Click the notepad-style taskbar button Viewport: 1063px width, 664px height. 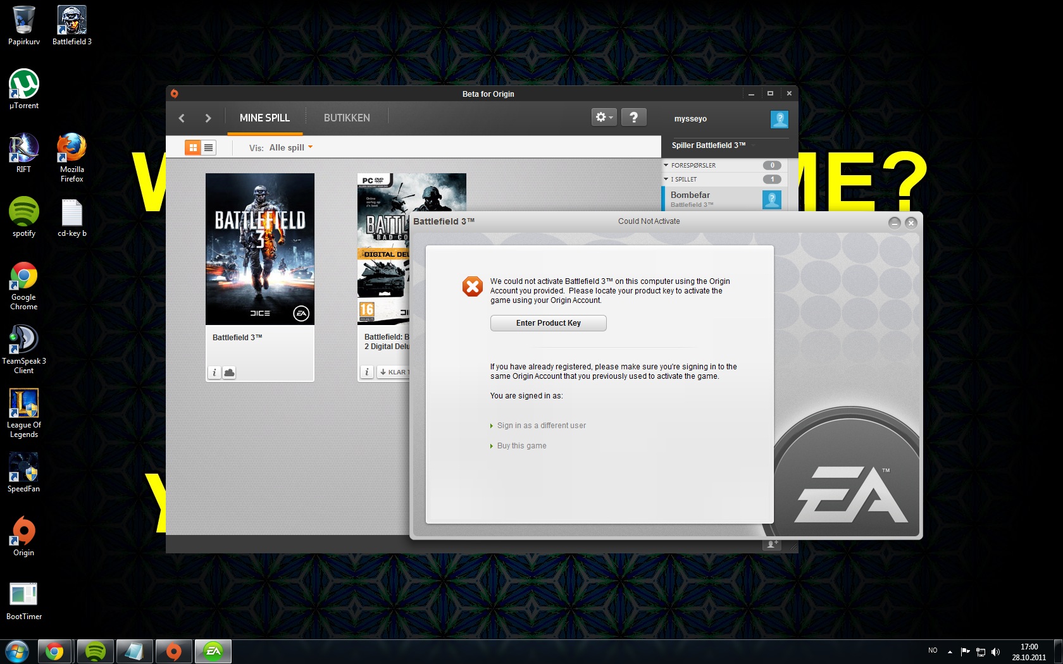point(135,651)
